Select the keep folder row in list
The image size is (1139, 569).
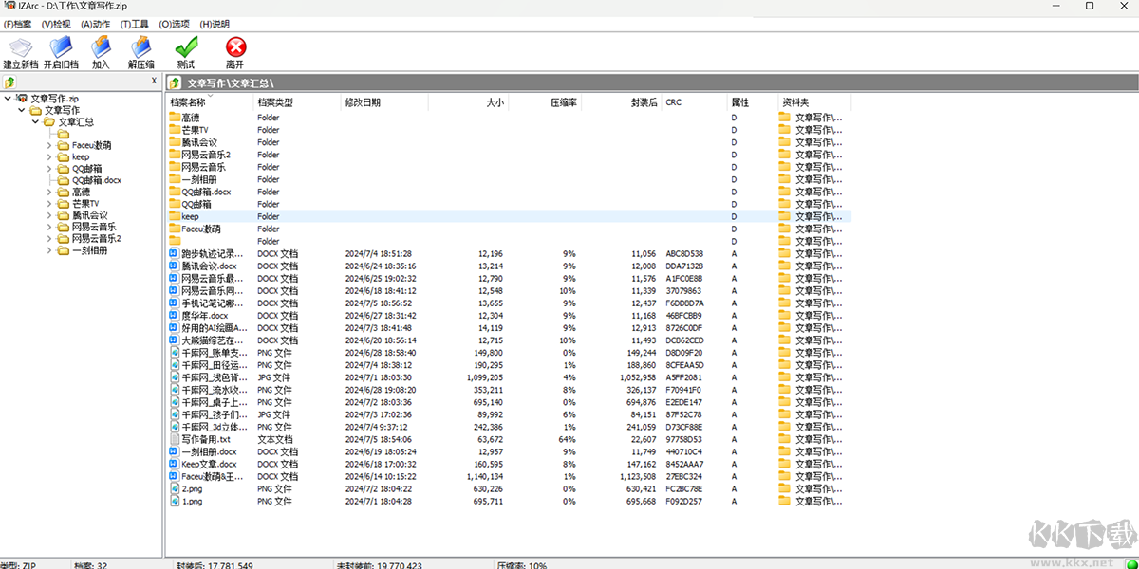[x=190, y=216]
